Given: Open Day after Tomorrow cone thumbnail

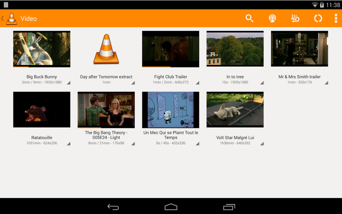Looking at the screenshot, I should pyautogui.click(x=106, y=49).
